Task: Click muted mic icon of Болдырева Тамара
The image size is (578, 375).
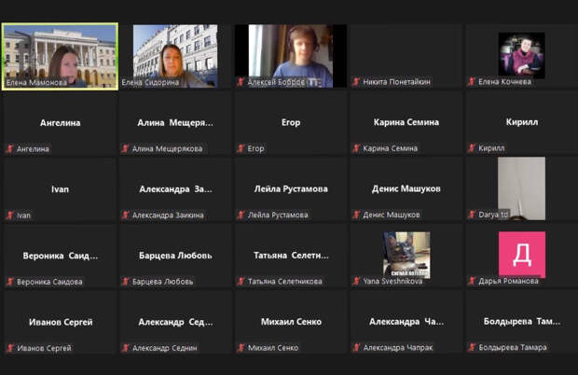Action: [472, 348]
